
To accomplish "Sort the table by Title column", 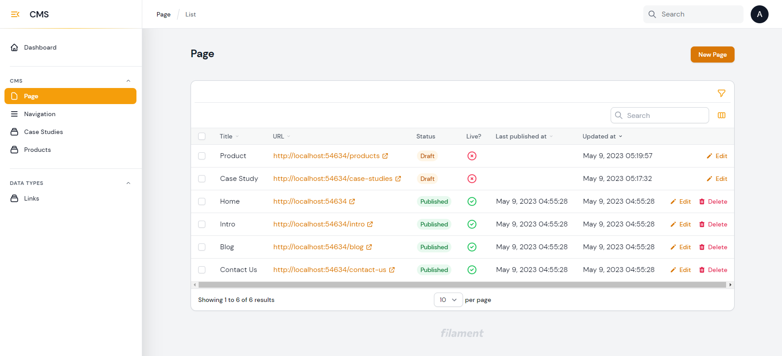I will coord(229,136).
